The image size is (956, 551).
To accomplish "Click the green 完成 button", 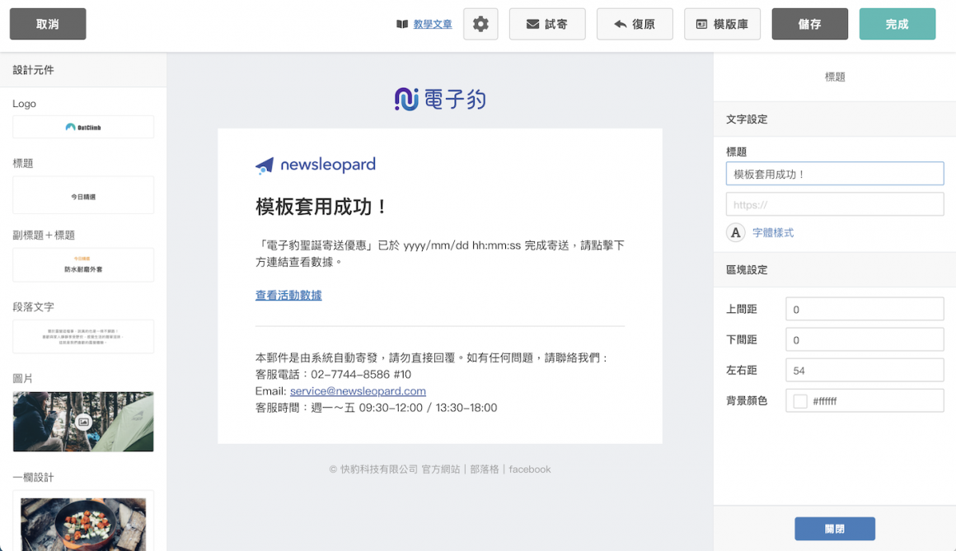I will 897,24.
